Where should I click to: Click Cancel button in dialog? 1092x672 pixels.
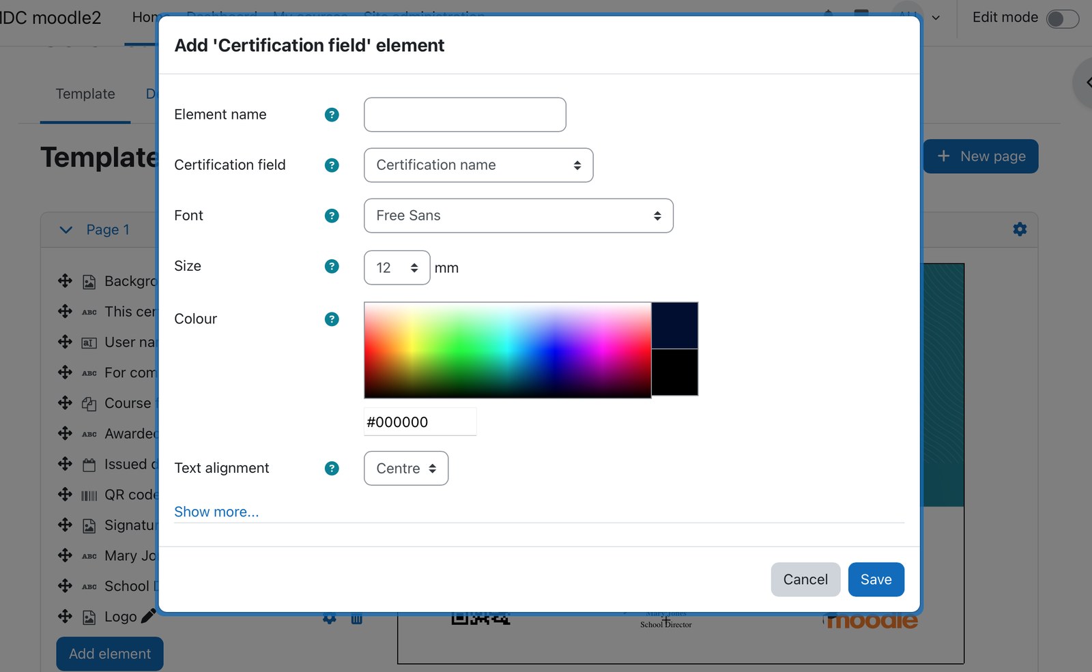tap(805, 579)
